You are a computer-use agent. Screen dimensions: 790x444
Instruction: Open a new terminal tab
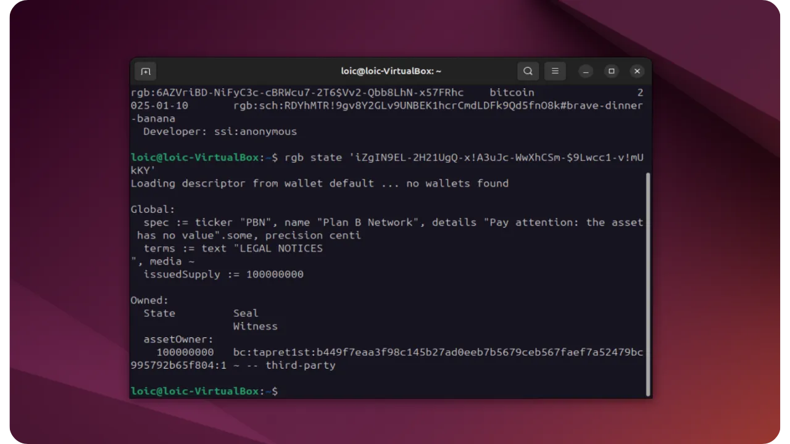click(x=145, y=71)
